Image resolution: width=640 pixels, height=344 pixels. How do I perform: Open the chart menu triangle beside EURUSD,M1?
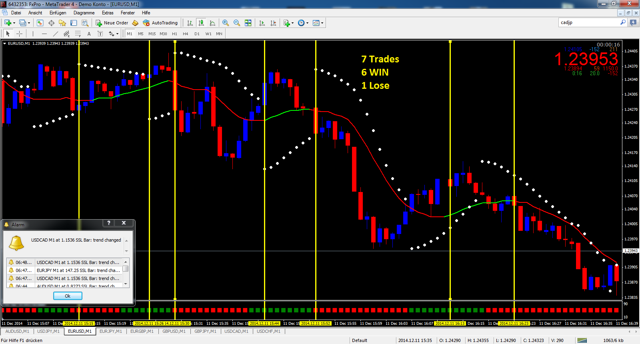4,43
